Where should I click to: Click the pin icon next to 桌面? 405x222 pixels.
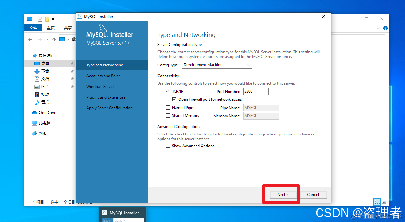[72, 64]
